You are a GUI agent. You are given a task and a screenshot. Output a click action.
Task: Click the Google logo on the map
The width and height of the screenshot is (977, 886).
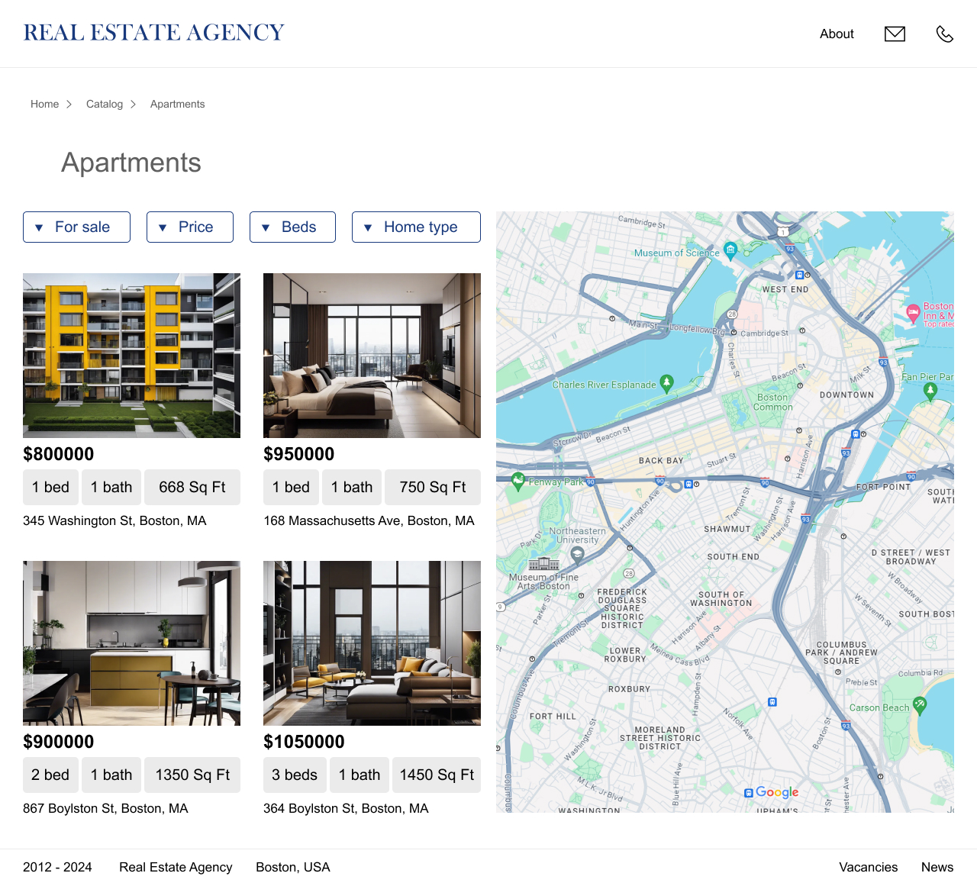pos(777,792)
